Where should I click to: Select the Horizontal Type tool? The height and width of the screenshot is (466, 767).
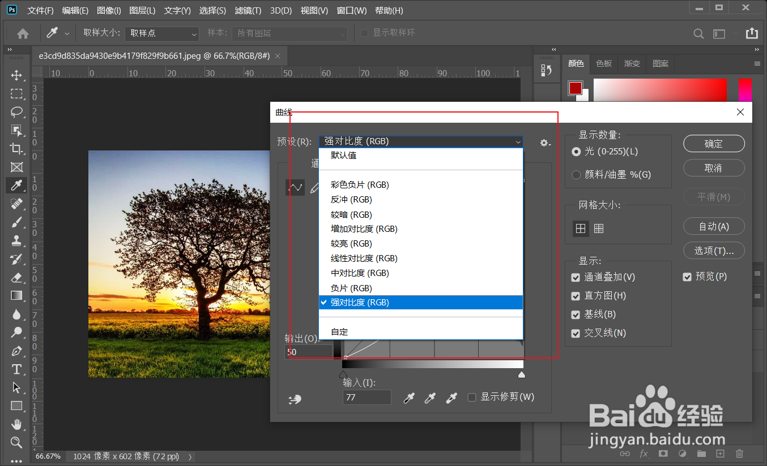[16, 369]
